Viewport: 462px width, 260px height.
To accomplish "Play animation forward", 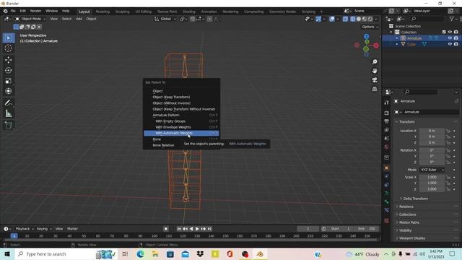I will tap(197, 229).
